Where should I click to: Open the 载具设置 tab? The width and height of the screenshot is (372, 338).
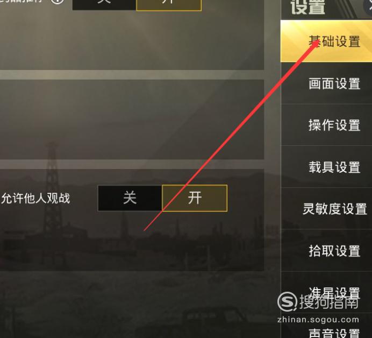[x=326, y=167]
